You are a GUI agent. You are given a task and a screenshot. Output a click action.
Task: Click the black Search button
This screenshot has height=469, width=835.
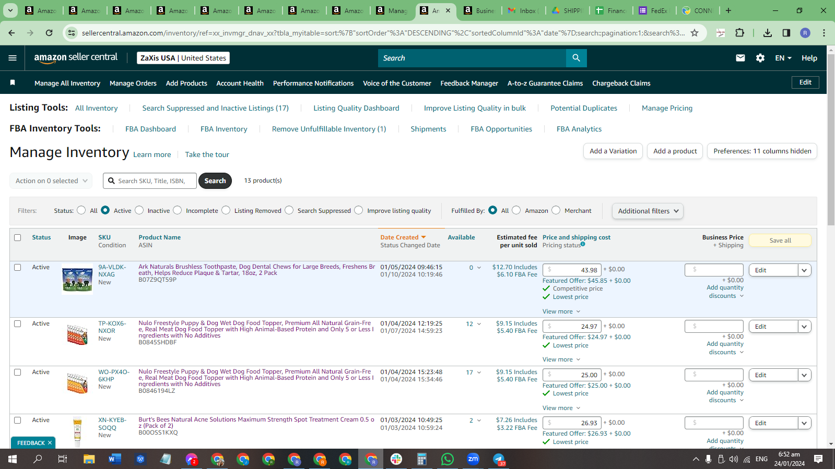coord(215,181)
